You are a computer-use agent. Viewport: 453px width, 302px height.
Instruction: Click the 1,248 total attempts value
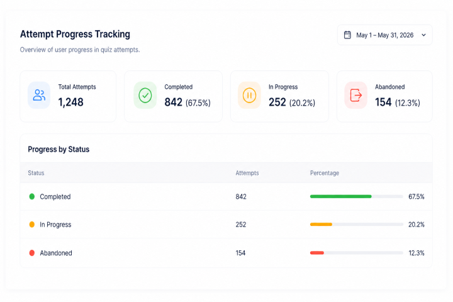[70, 102]
